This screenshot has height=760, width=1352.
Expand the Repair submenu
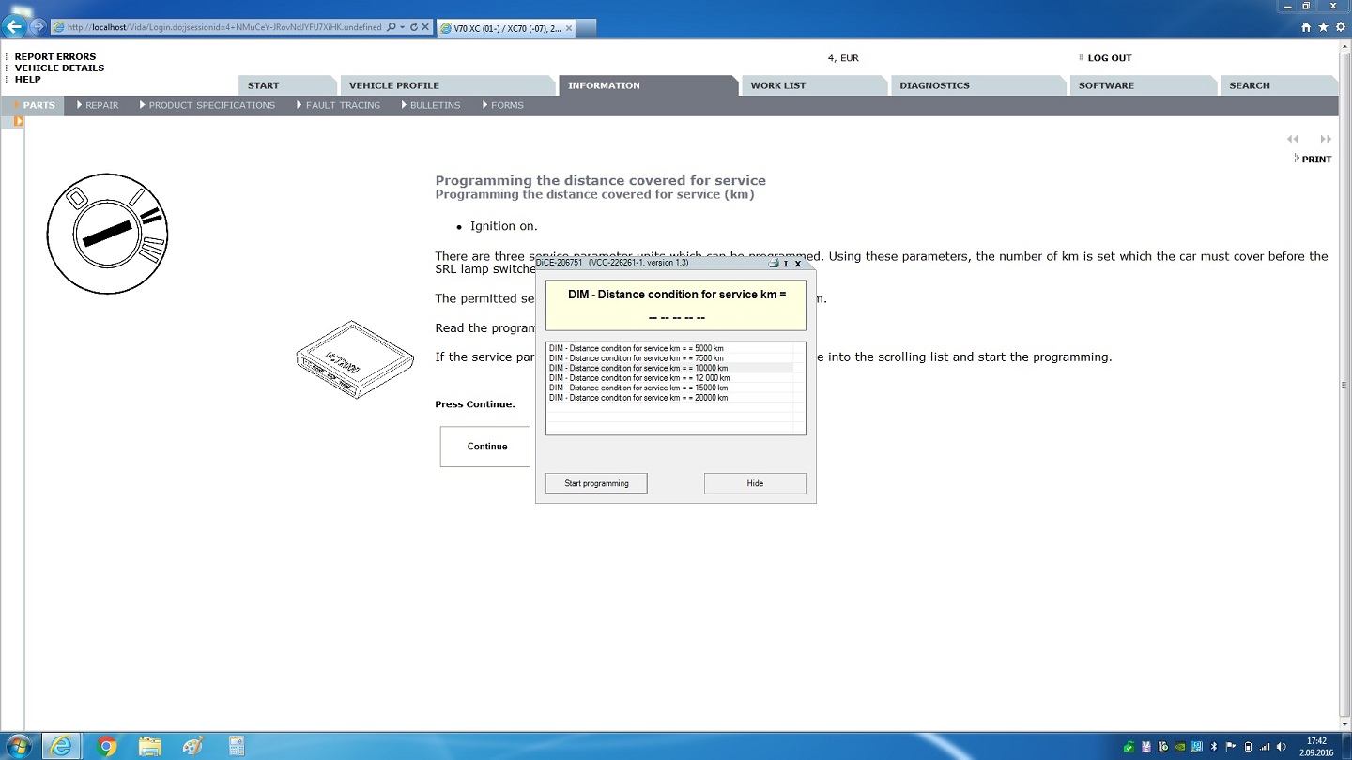pyautogui.click(x=98, y=105)
